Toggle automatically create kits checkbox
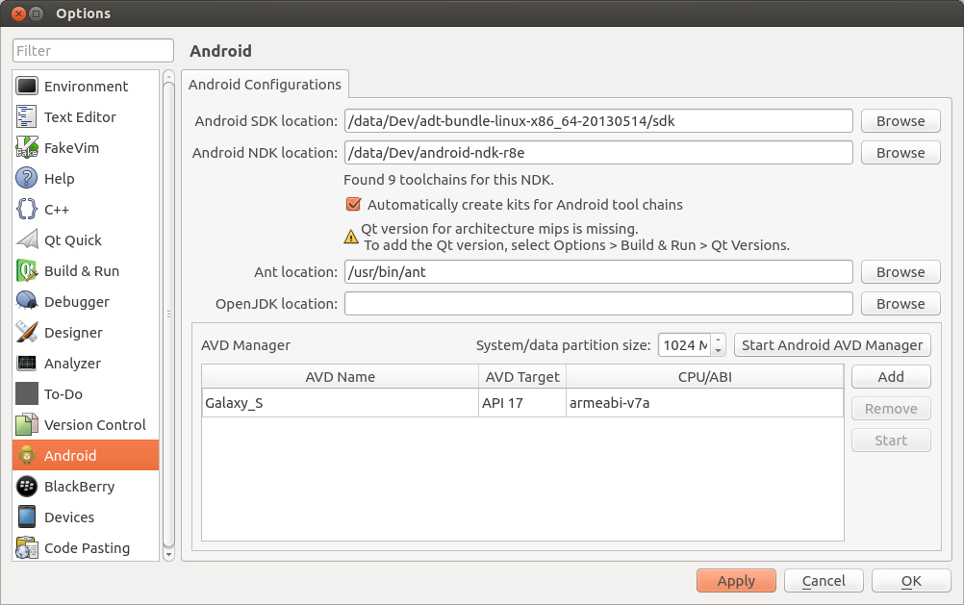964x605 pixels. pos(353,205)
